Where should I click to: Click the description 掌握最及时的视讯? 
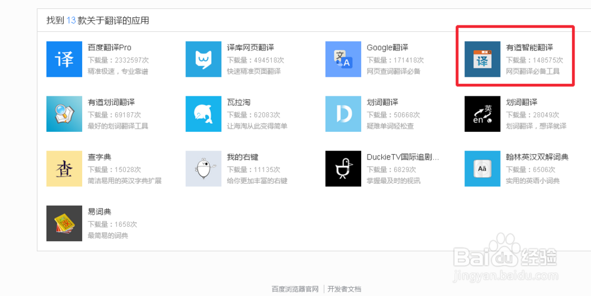point(394,181)
